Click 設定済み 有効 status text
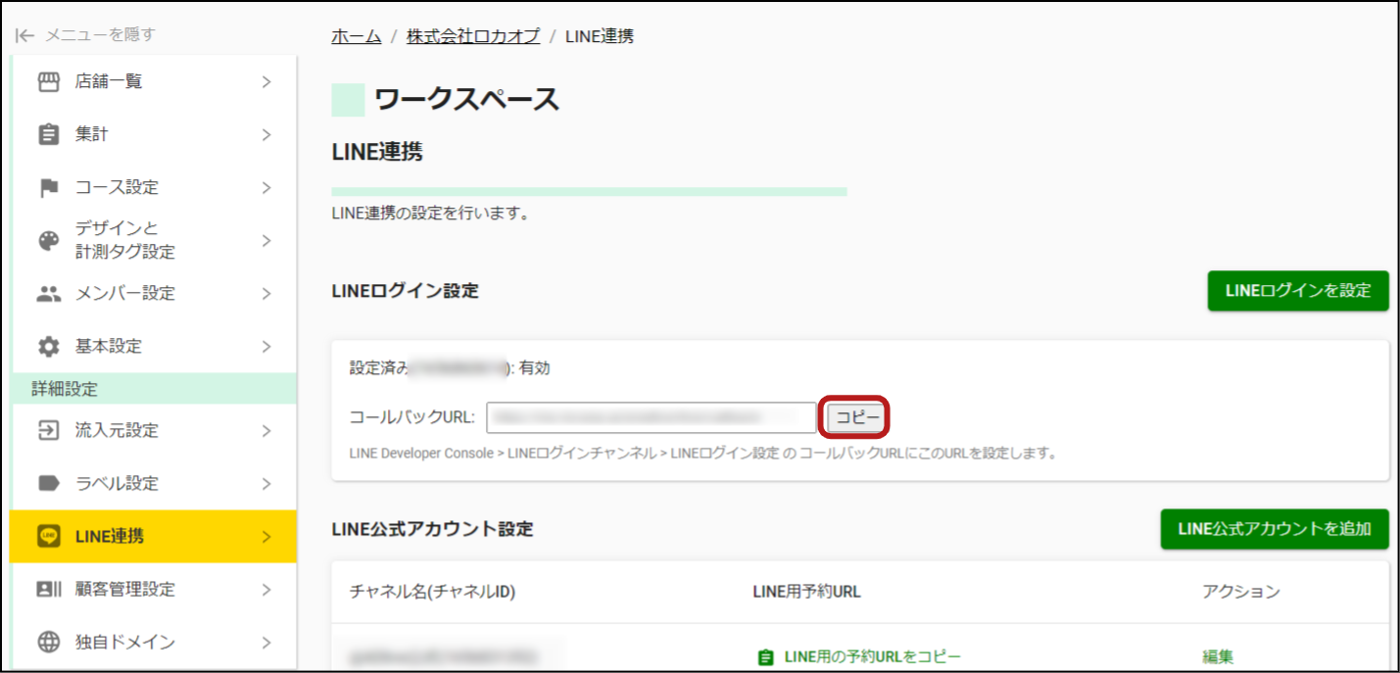1400x673 pixels. 450,368
